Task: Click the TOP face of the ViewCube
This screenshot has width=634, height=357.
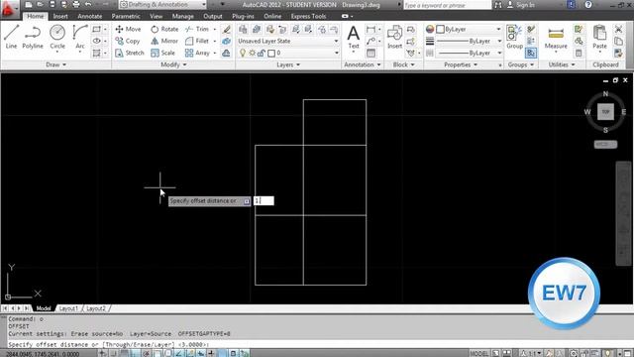Action: point(605,112)
